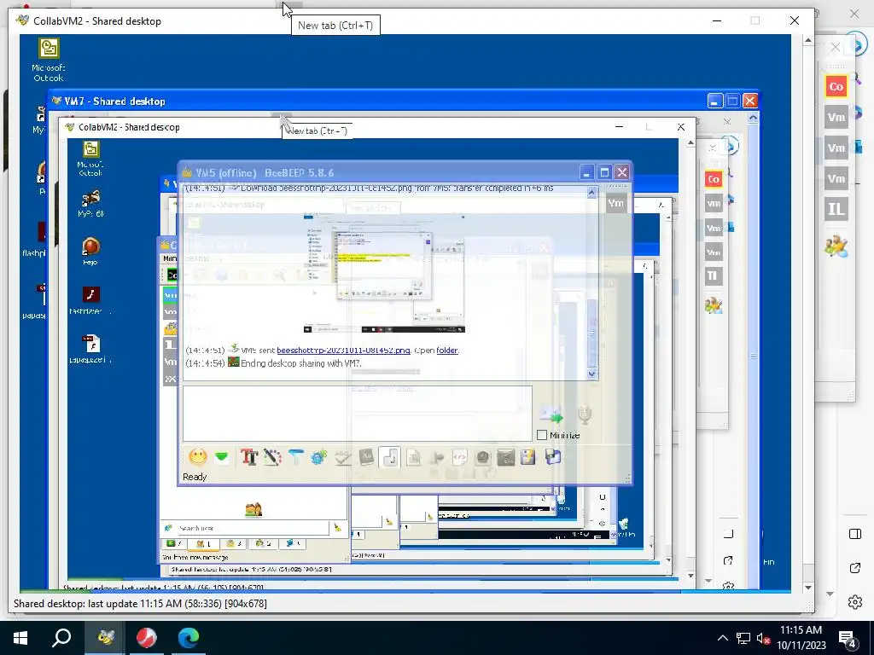
Task: Open the Microsoft Edge taskbar icon
Action: tap(189, 638)
